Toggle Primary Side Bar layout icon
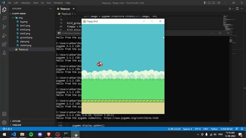 point(205,3)
